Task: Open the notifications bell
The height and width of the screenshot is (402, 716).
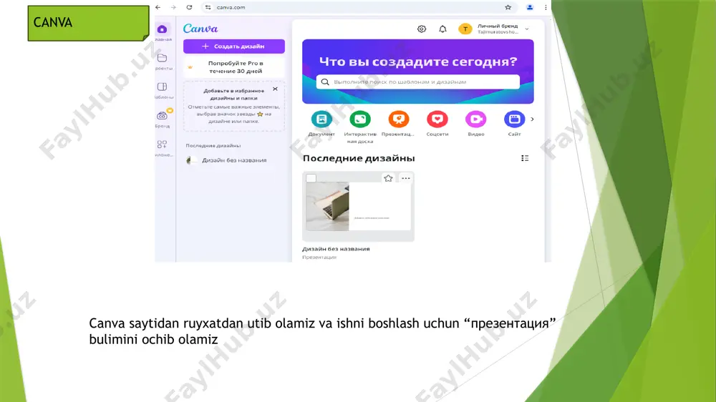Action: [x=442, y=29]
